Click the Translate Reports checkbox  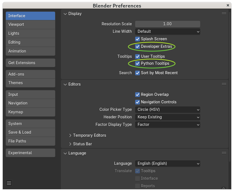click(x=137, y=186)
